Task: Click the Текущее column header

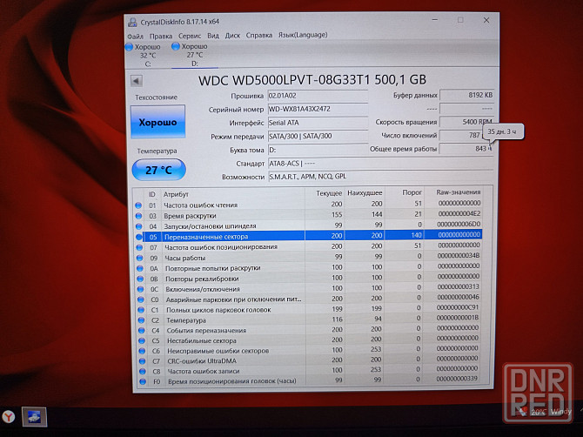Action: (325, 193)
